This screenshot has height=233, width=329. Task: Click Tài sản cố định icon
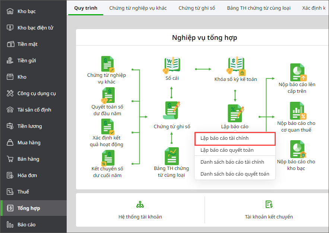click(10, 110)
